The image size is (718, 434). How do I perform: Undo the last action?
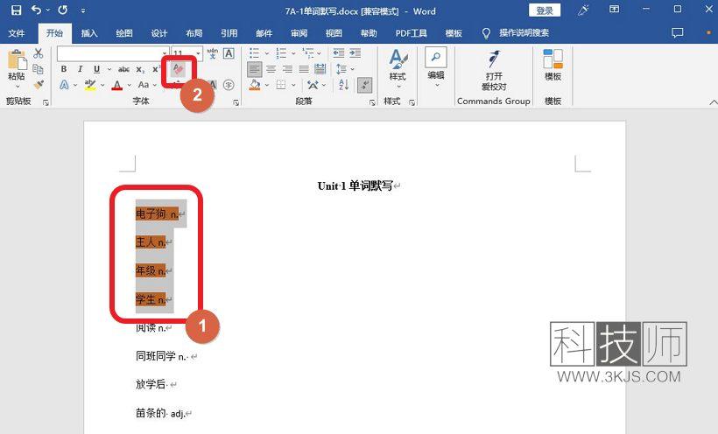click(x=36, y=10)
